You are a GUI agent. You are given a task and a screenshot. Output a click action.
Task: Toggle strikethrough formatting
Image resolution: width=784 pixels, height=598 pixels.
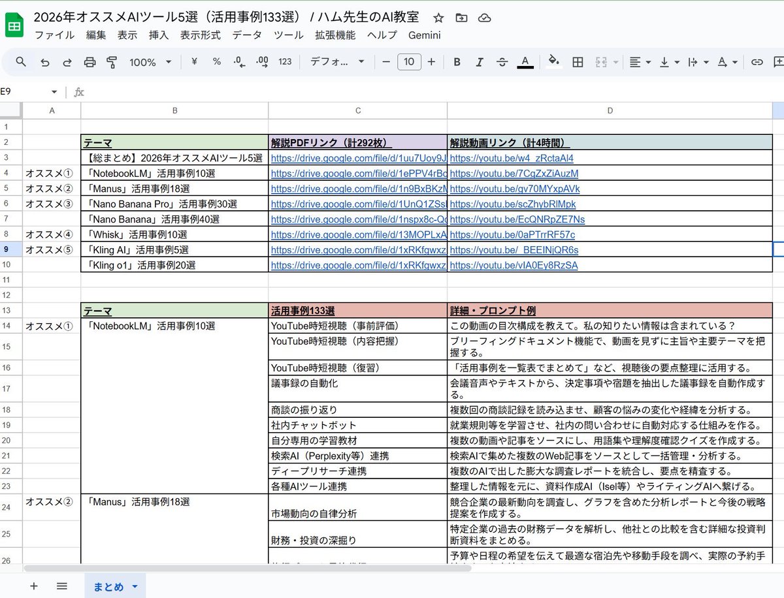503,62
